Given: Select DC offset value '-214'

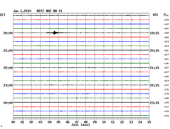Looking at the screenshot, I should tap(166, 46).
